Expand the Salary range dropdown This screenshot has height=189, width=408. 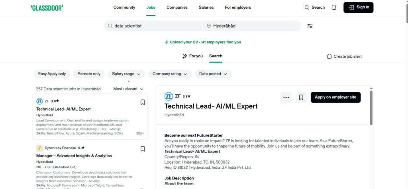point(126,74)
